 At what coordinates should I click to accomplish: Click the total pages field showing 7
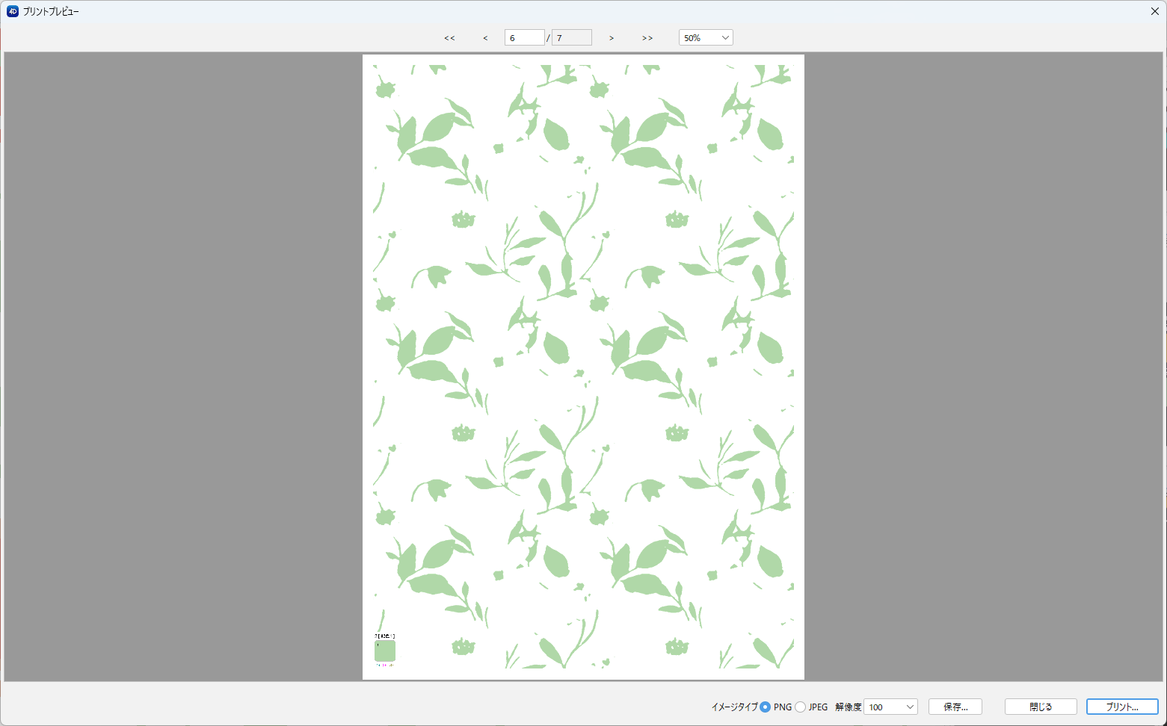coord(572,38)
